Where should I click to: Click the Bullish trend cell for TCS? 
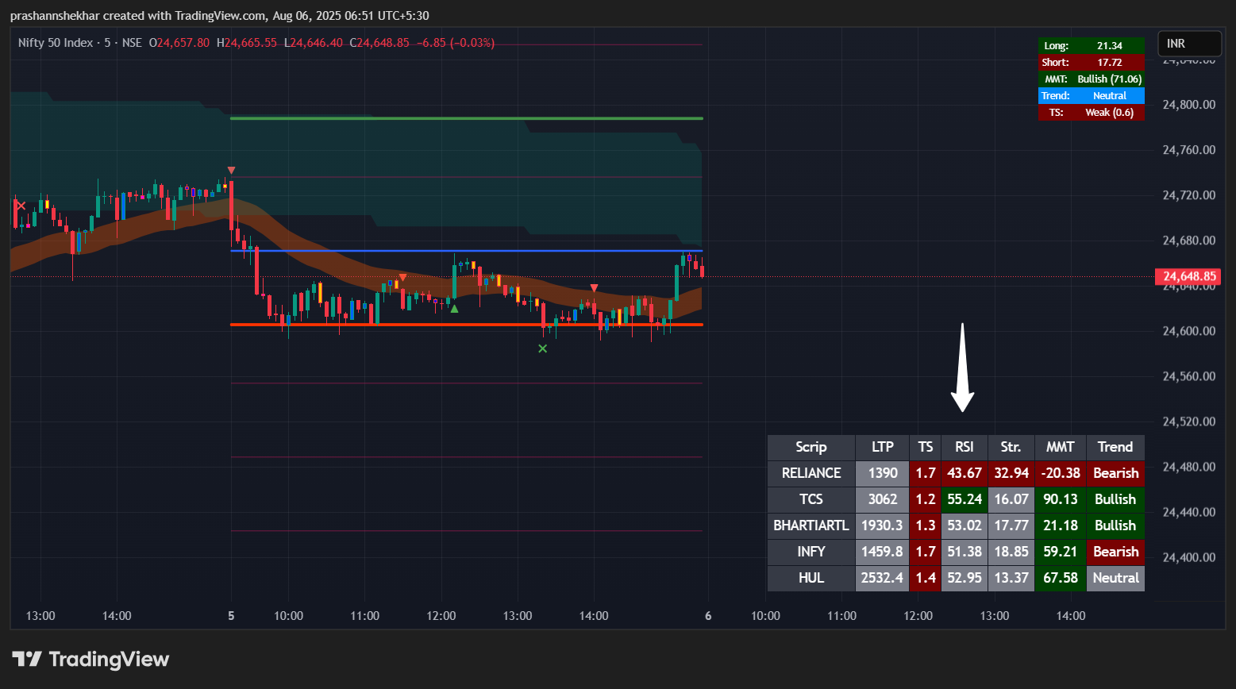1115,499
